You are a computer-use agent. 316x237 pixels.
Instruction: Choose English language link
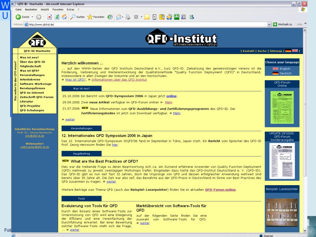[x=285, y=69]
